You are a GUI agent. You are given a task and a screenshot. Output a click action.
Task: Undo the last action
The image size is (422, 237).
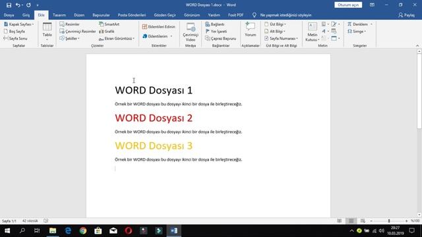coord(18,5)
